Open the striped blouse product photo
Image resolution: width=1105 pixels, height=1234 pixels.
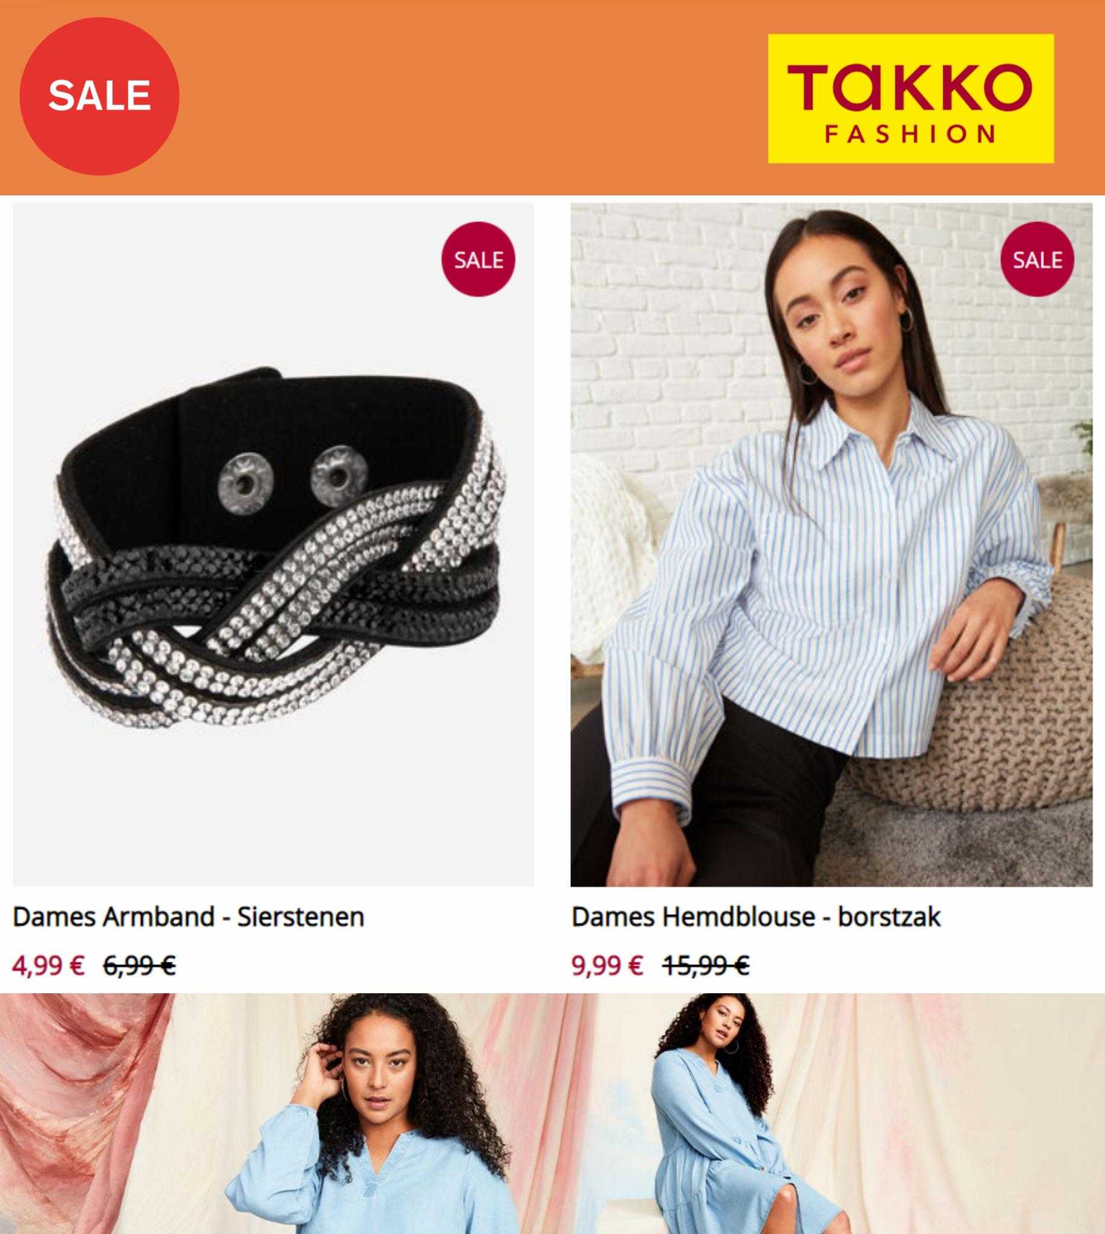coord(831,545)
